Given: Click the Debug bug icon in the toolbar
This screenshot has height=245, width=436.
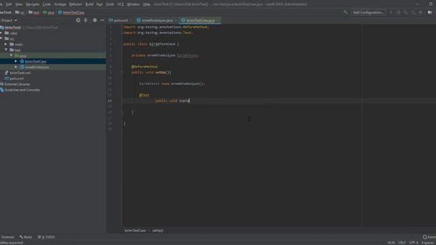Looking at the screenshot, I should (x=398, y=12).
